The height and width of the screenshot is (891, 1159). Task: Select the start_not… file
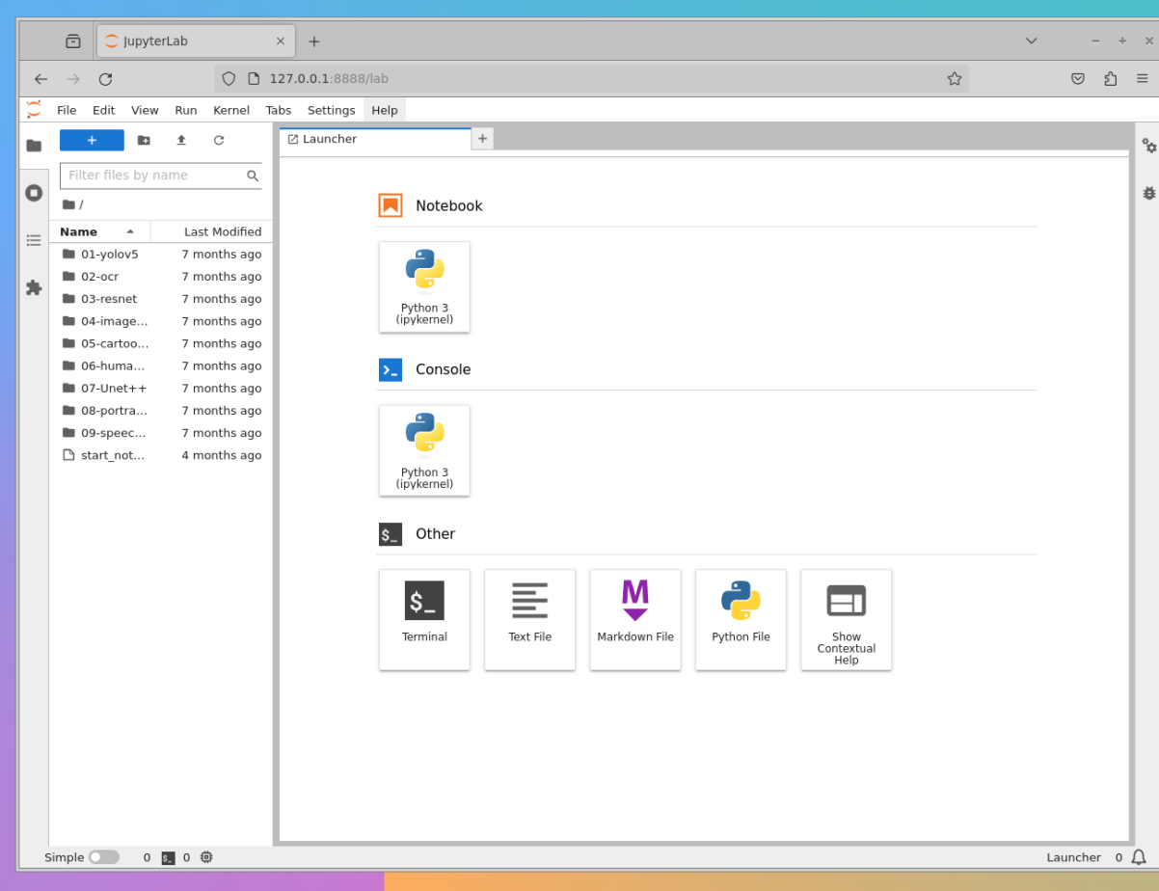[161, 455]
